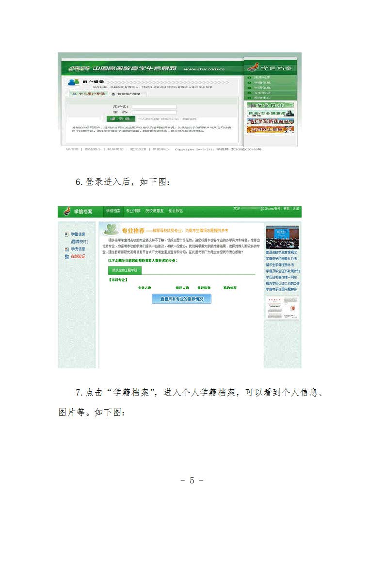Click the 退出 link in header
Screen dimensions: 385x562
296,209
